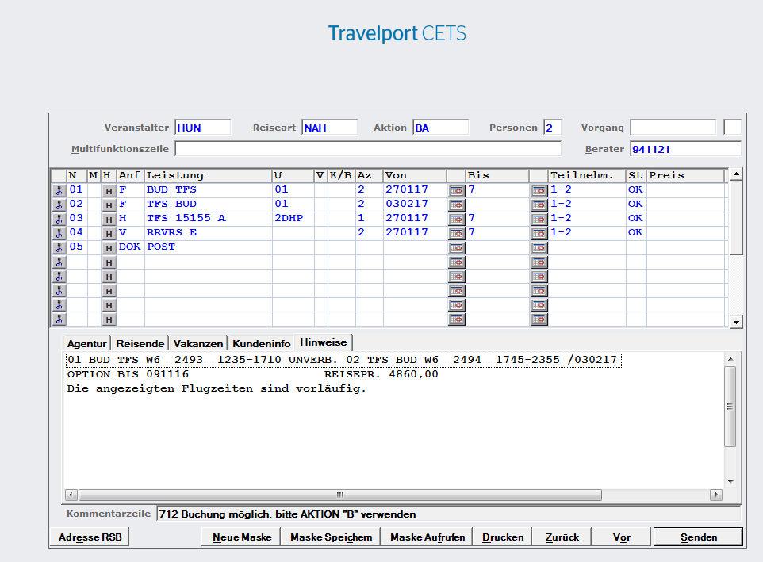Click the H button in row 03
The image size is (763, 562).
pos(109,220)
